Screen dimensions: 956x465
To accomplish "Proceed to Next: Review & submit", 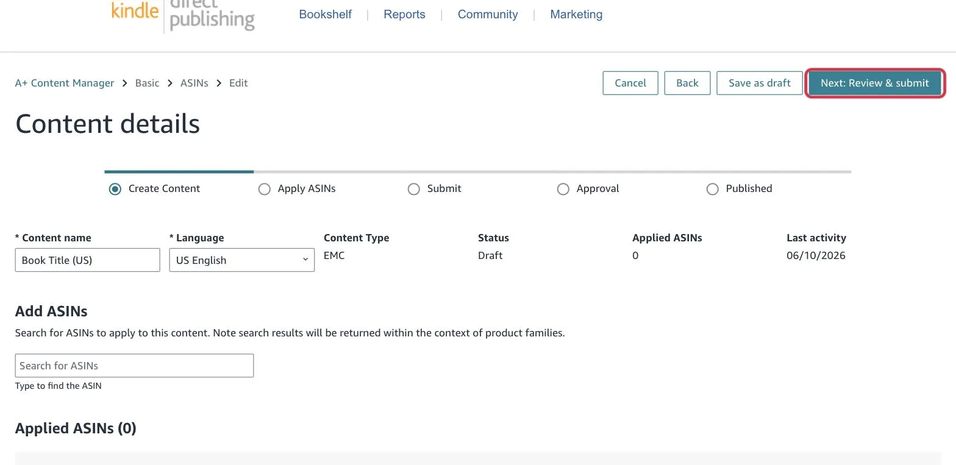I will [x=875, y=83].
